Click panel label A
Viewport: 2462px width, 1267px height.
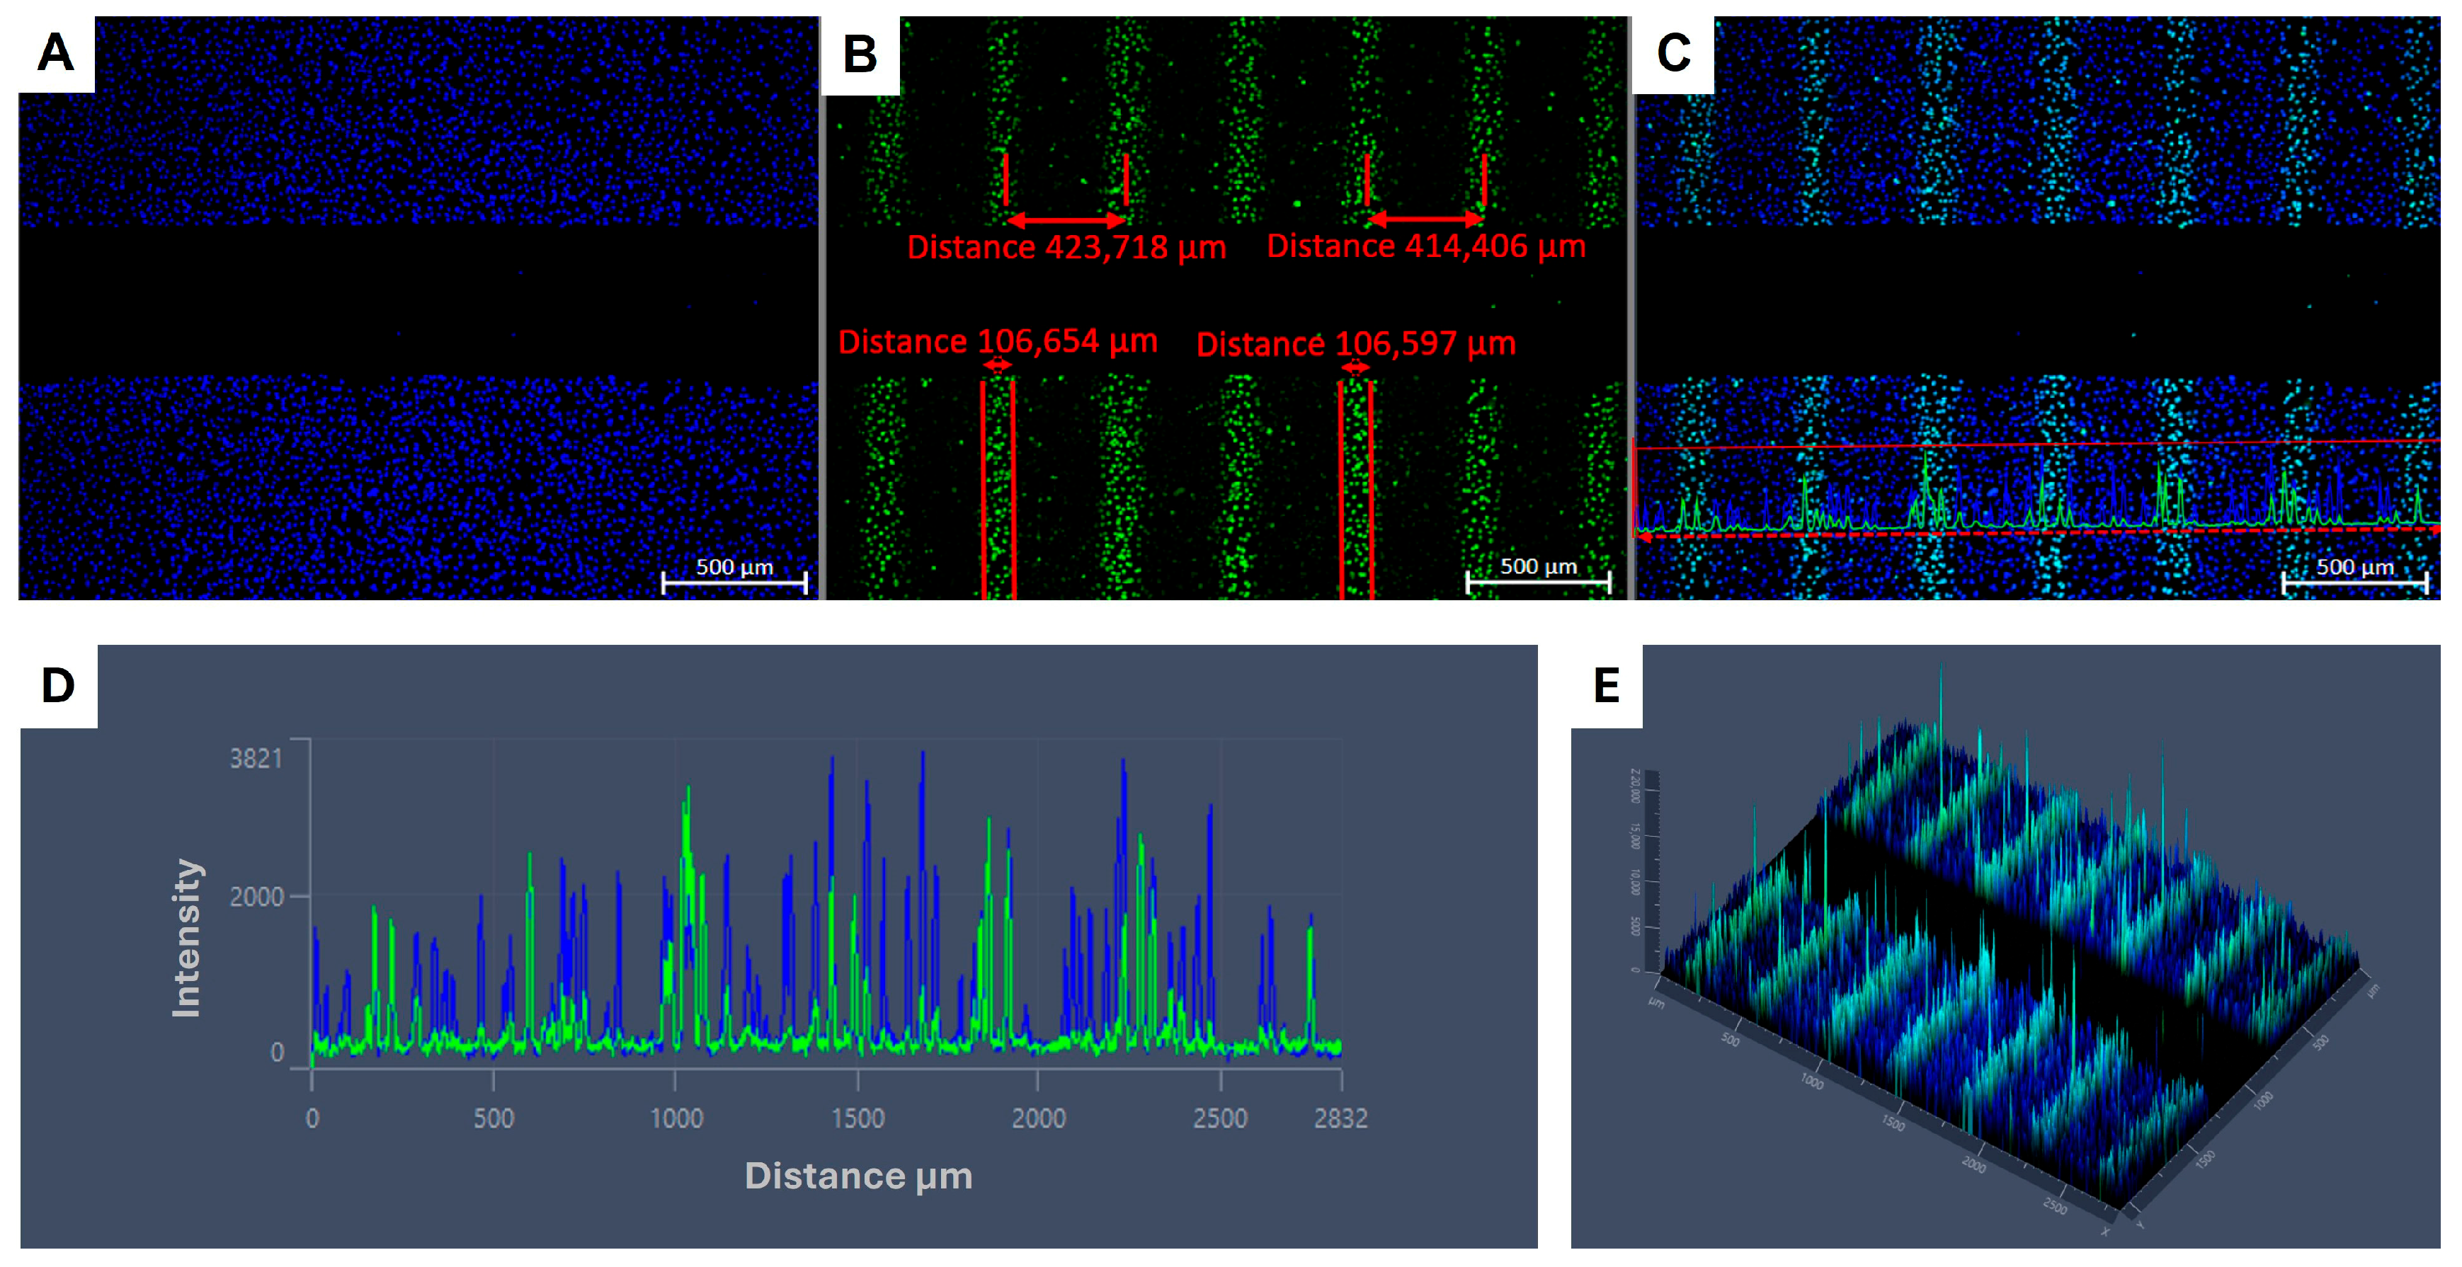click(x=55, y=54)
